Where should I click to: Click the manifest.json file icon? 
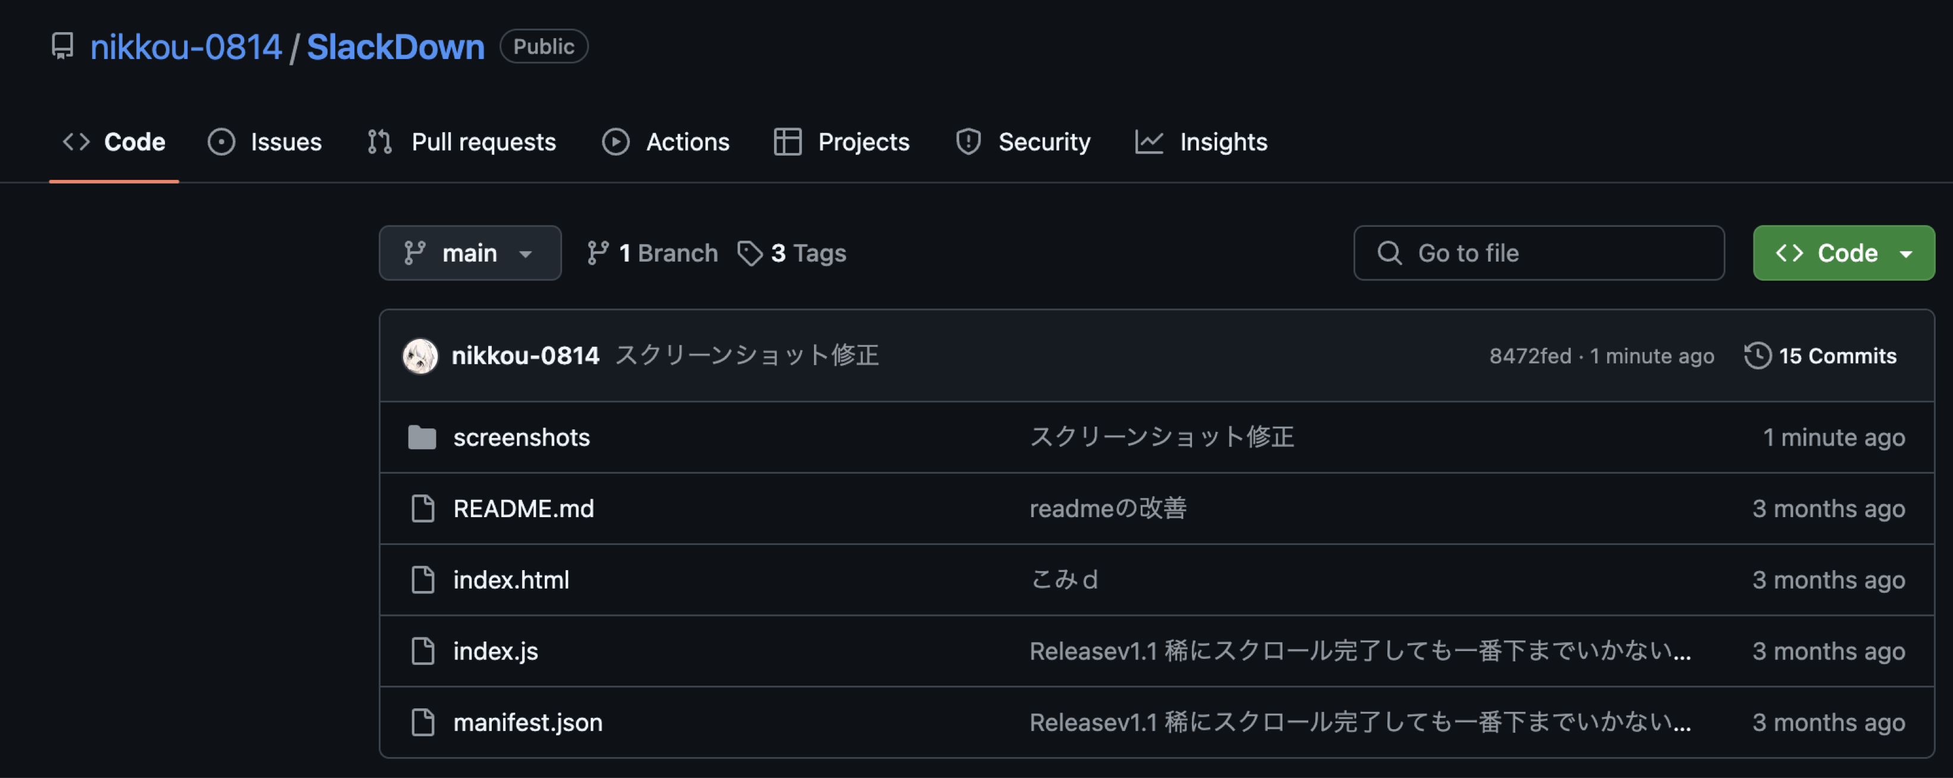pyautogui.click(x=422, y=723)
